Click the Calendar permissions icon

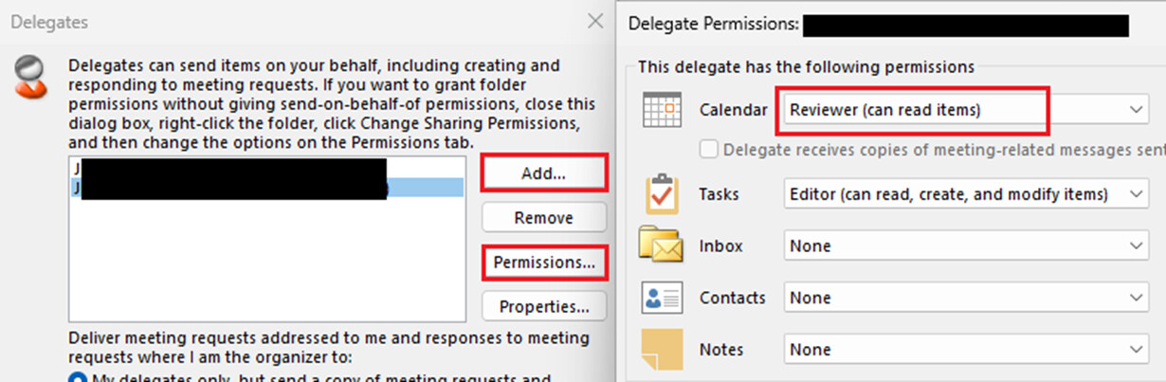coord(662,110)
